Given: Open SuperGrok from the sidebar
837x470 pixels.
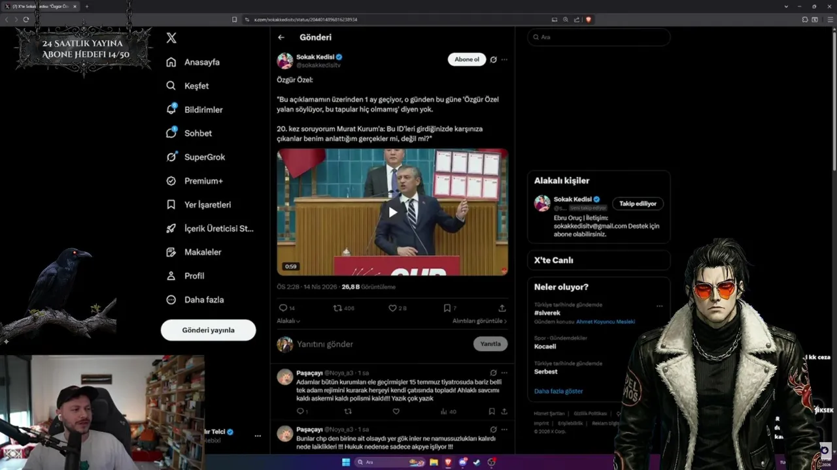Looking at the screenshot, I should point(196,157).
